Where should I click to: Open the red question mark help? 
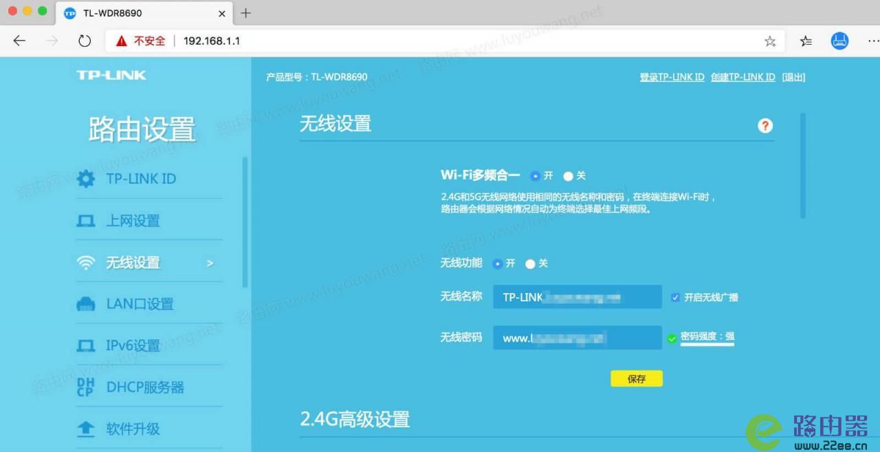click(x=765, y=125)
